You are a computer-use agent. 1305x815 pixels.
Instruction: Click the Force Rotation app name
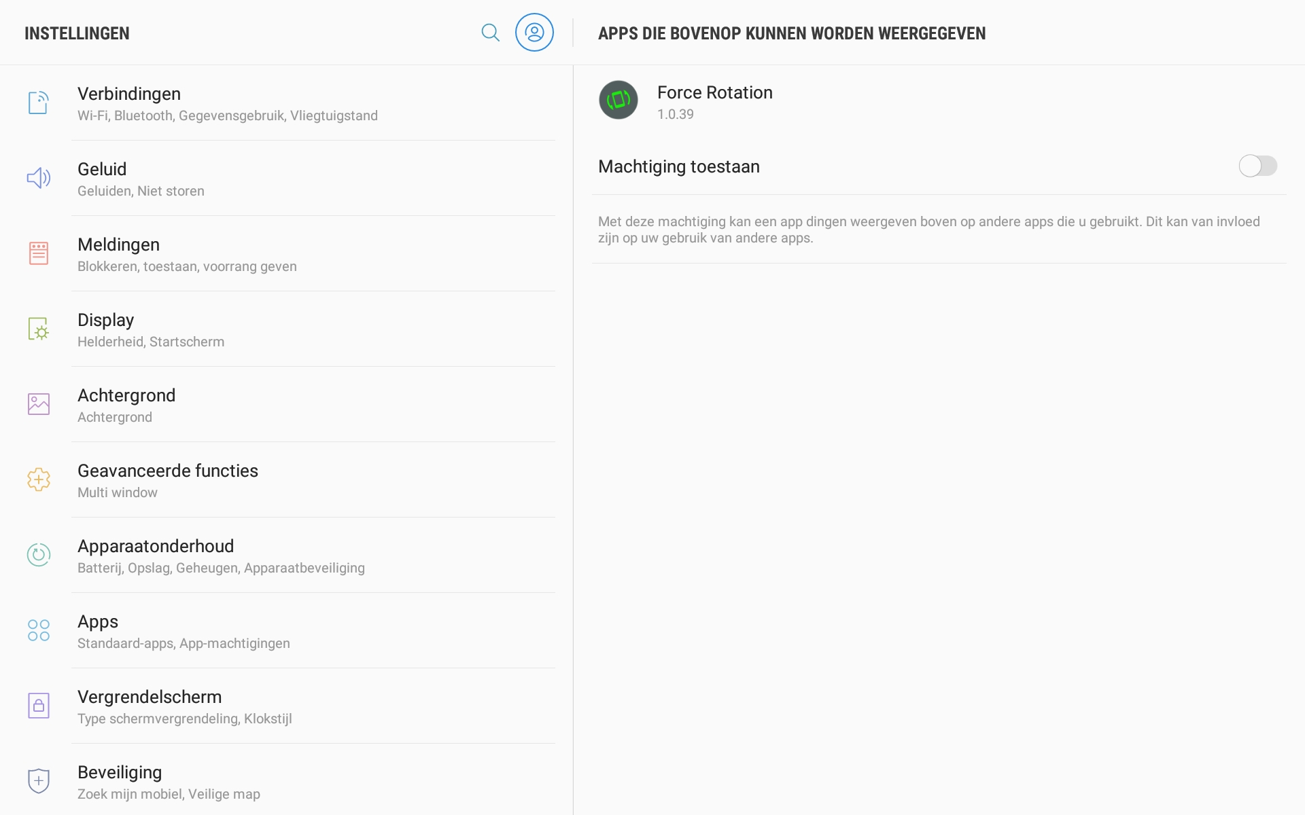715,92
